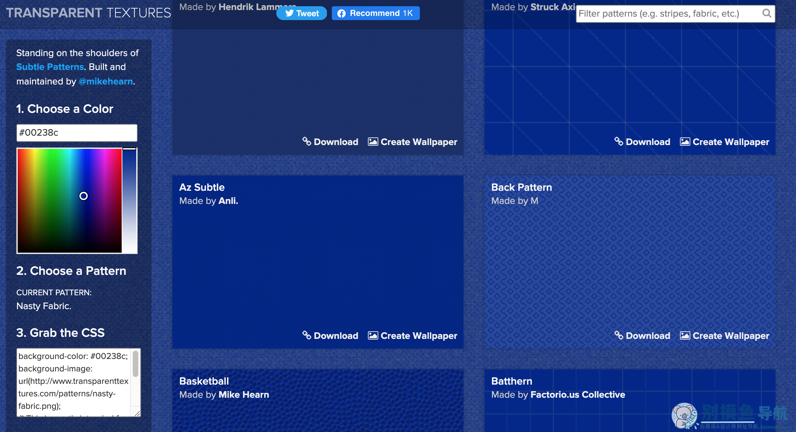The height and width of the screenshot is (432, 796).
Task: Click Download icon on Hendrik Lammers texture
Action: coord(306,141)
